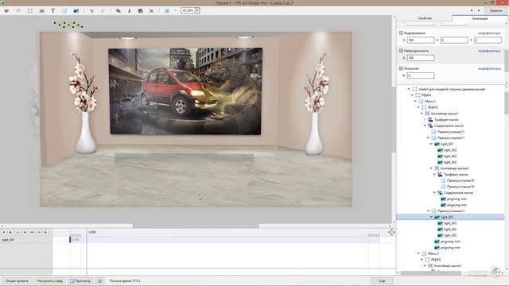Click the keyframe marker on light_001 timeline

[70, 239]
